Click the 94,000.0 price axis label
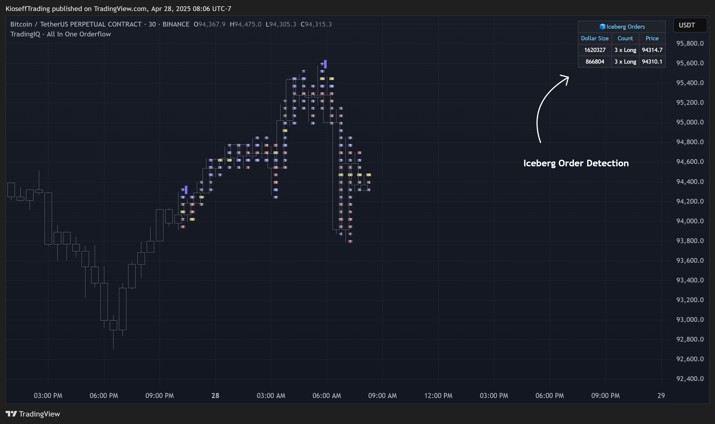 pos(690,221)
